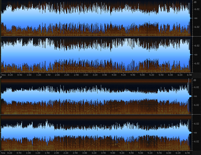Click 6:00 on the lower waveform's time ruler
Viewport: 201px width, 155px height.
[x=169, y=153]
